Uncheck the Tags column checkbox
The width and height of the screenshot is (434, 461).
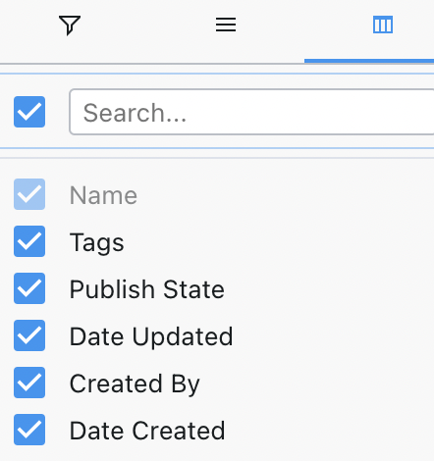(29, 241)
